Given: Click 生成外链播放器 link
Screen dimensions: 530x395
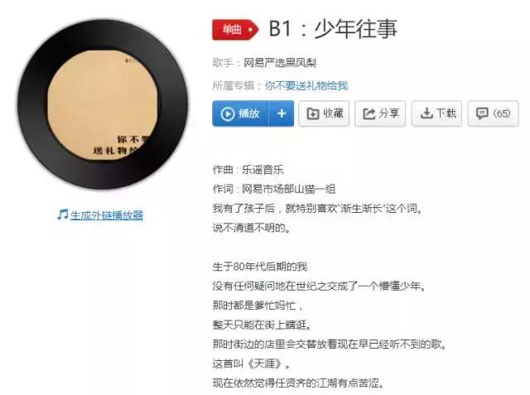Looking at the screenshot, I should (x=107, y=215).
